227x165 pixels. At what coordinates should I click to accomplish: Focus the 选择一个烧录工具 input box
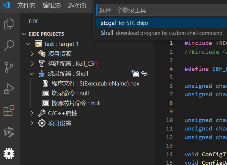(162, 10)
